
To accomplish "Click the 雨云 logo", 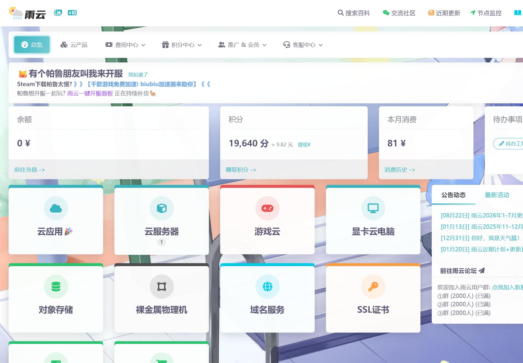I will coord(27,13).
